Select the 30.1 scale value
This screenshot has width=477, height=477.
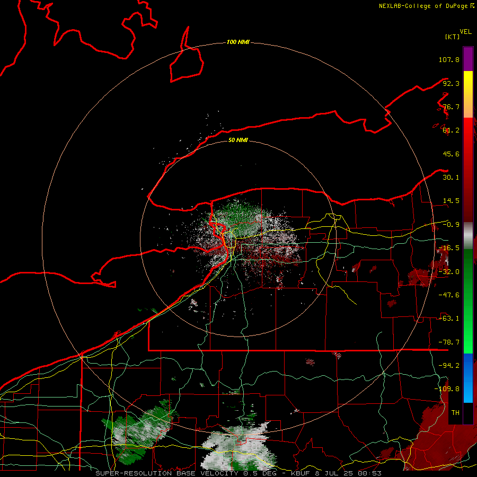click(451, 178)
